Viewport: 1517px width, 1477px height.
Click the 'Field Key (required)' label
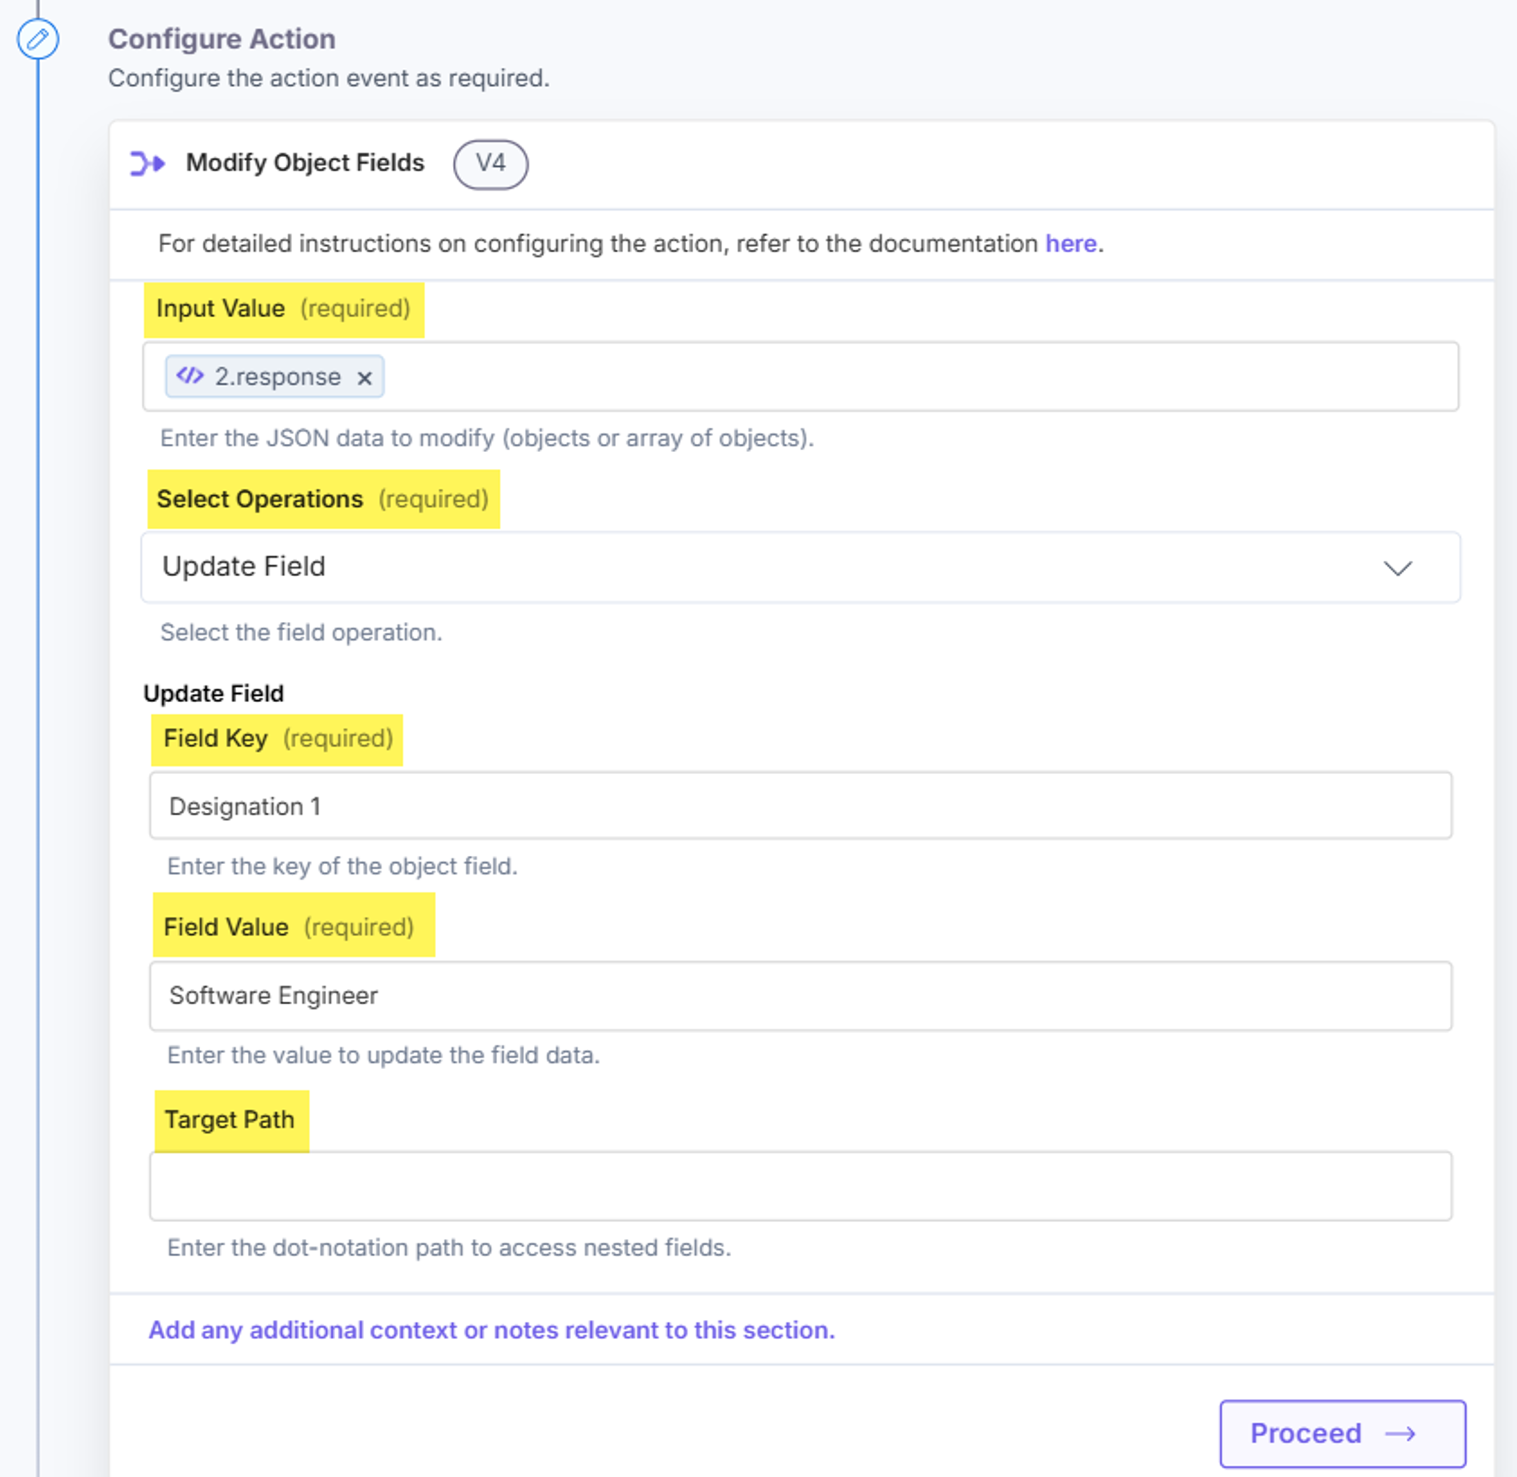click(x=278, y=739)
